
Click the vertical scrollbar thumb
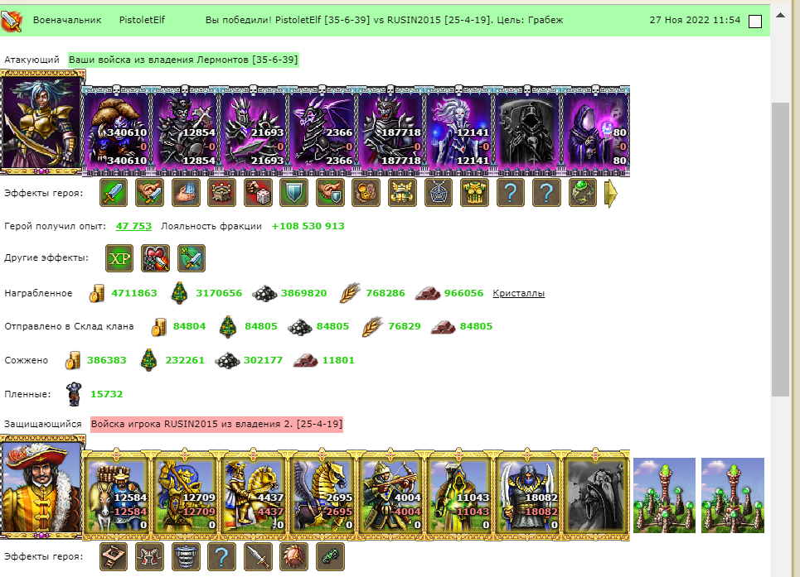pyautogui.click(x=780, y=249)
